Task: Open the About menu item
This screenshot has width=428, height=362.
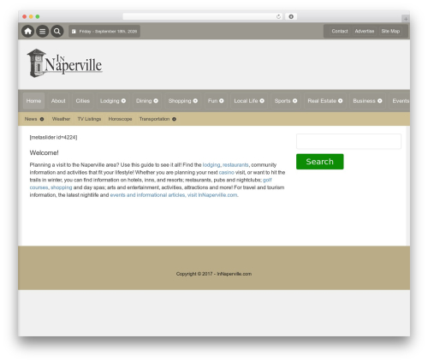Action: [58, 101]
